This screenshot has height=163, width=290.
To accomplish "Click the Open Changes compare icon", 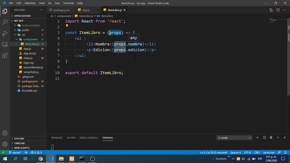I will (271, 10).
